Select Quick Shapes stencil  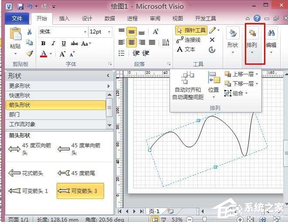pos(56,95)
